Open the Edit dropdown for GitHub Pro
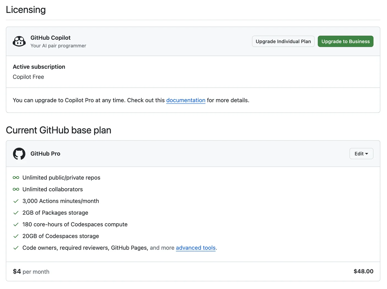The height and width of the screenshot is (289, 387). [361, 154]
